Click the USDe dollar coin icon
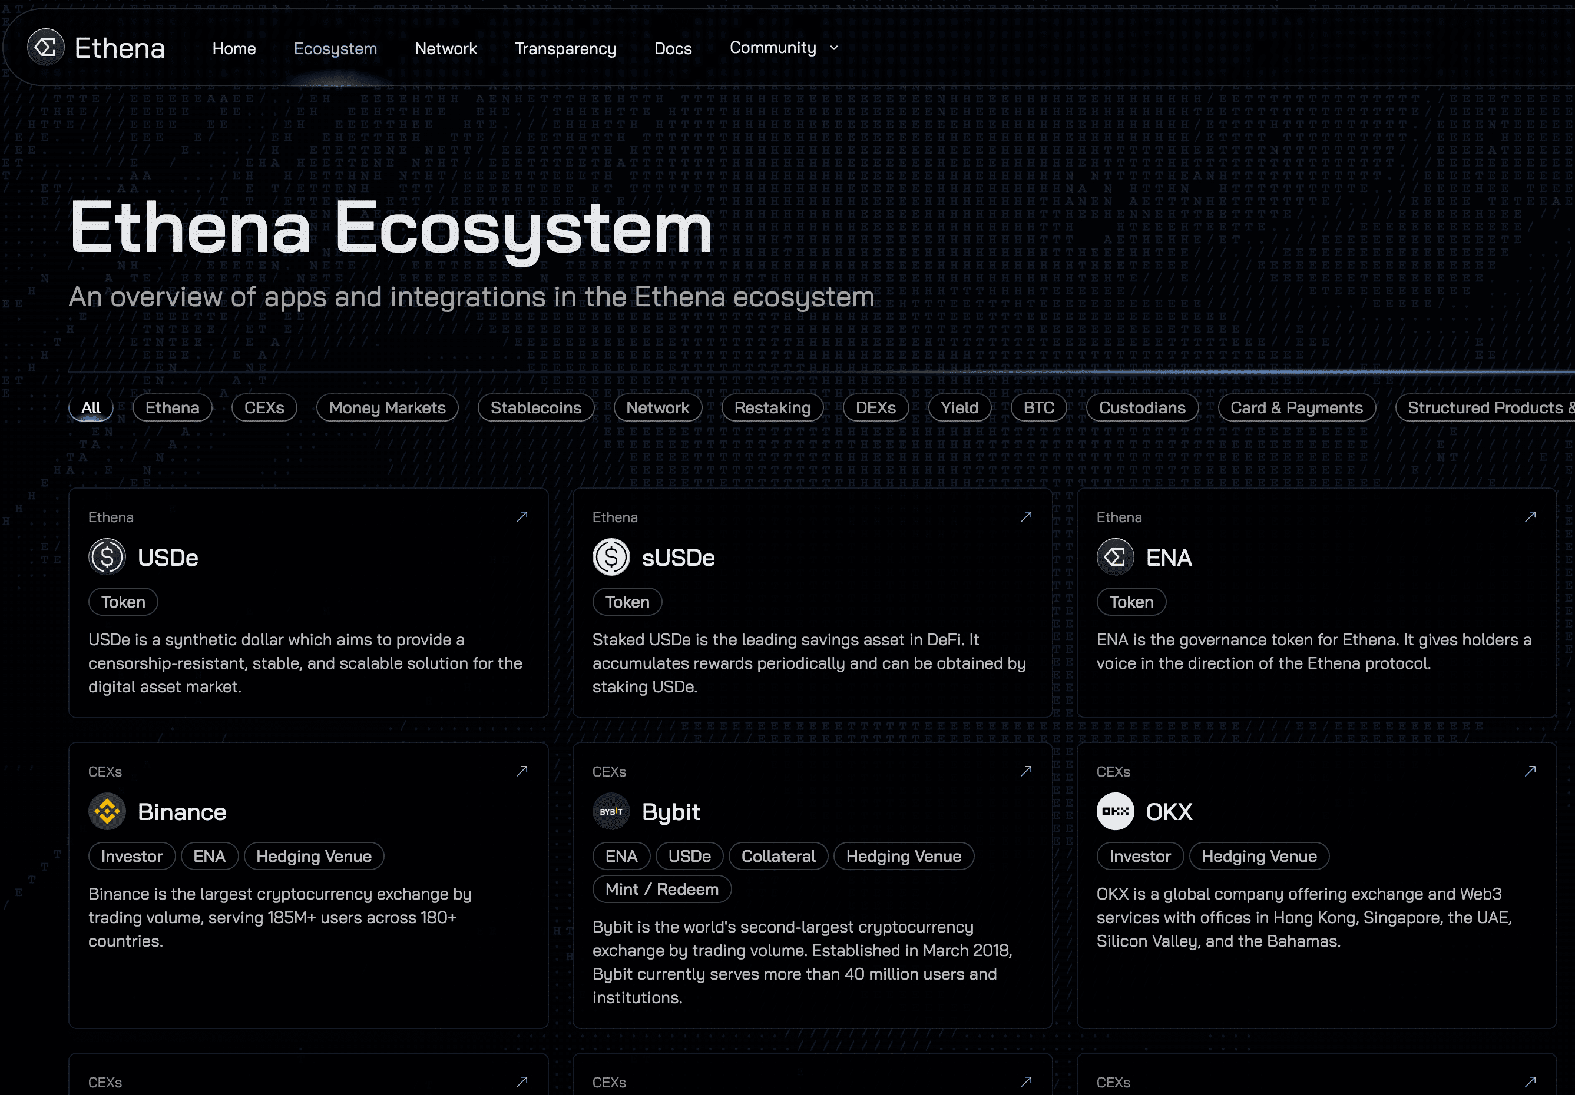 (x=107, y=557)
